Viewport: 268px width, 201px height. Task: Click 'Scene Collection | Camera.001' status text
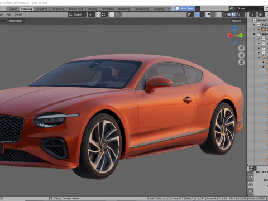(165, 199)
